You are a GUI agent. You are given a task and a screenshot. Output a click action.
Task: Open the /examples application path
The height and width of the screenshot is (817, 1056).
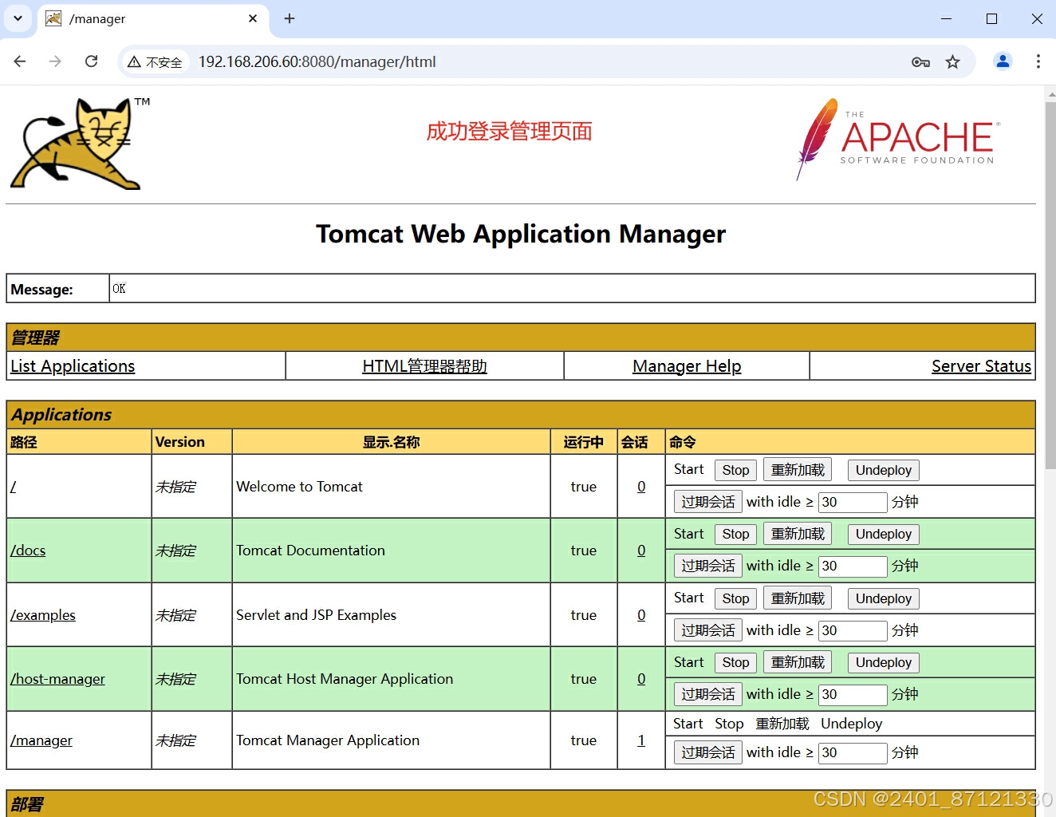point(43,615)
